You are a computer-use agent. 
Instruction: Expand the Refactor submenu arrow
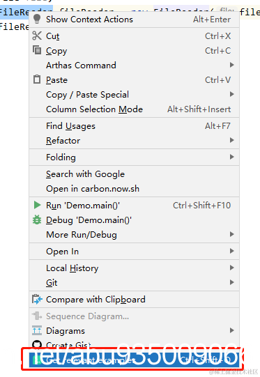click(231, 140)
